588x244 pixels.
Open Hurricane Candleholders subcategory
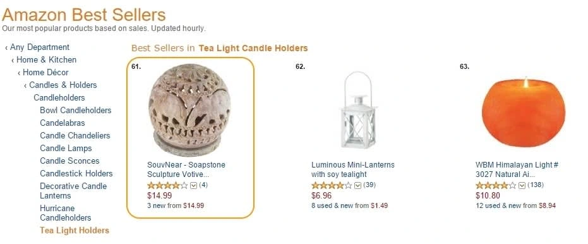(66, 213)
